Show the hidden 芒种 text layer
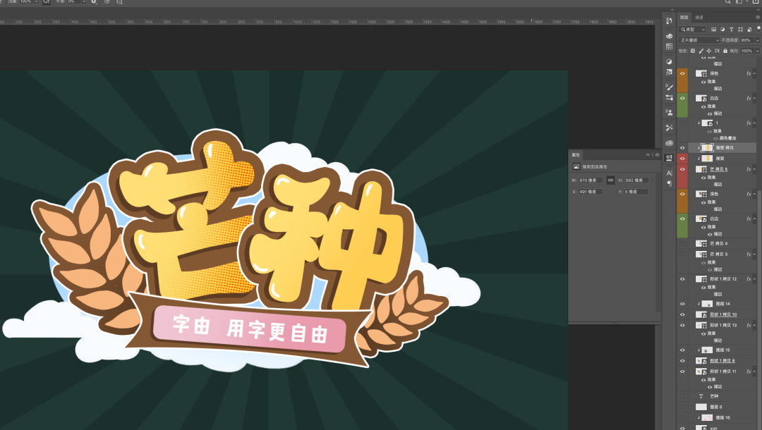 pos(682,396)
